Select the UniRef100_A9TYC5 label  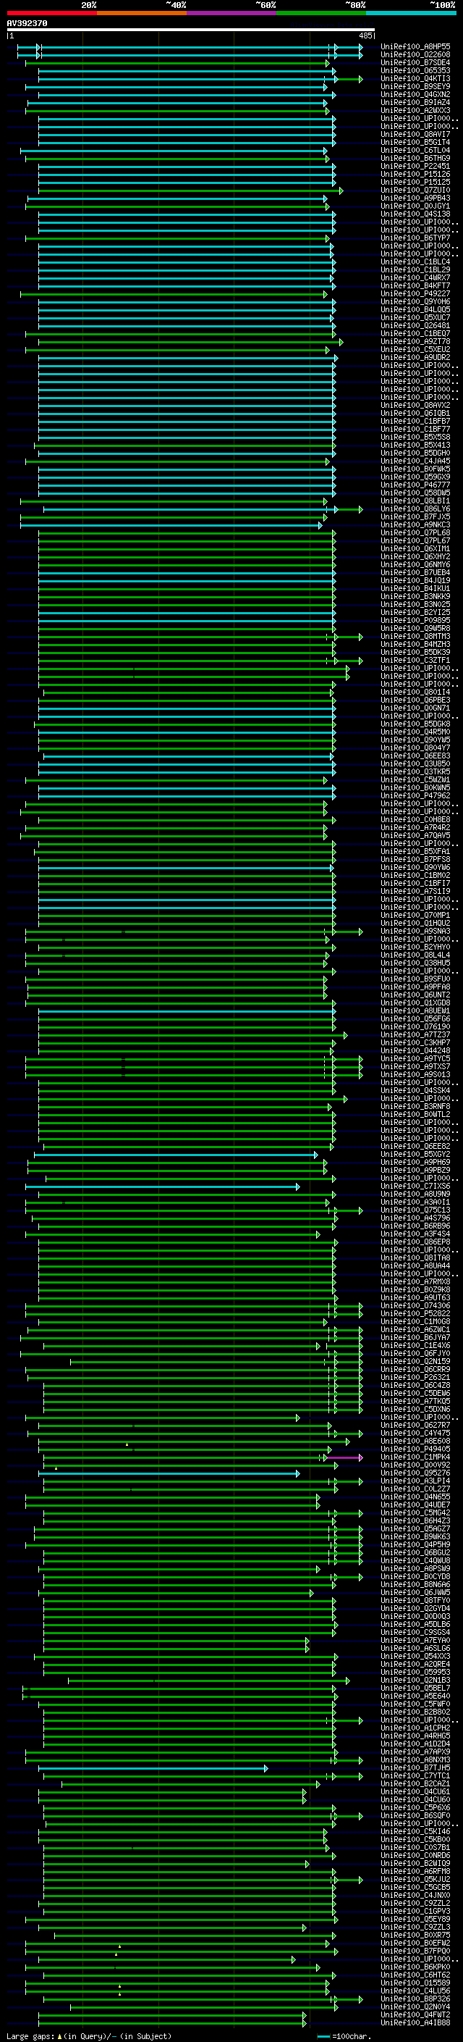[x=415, y=1058]
